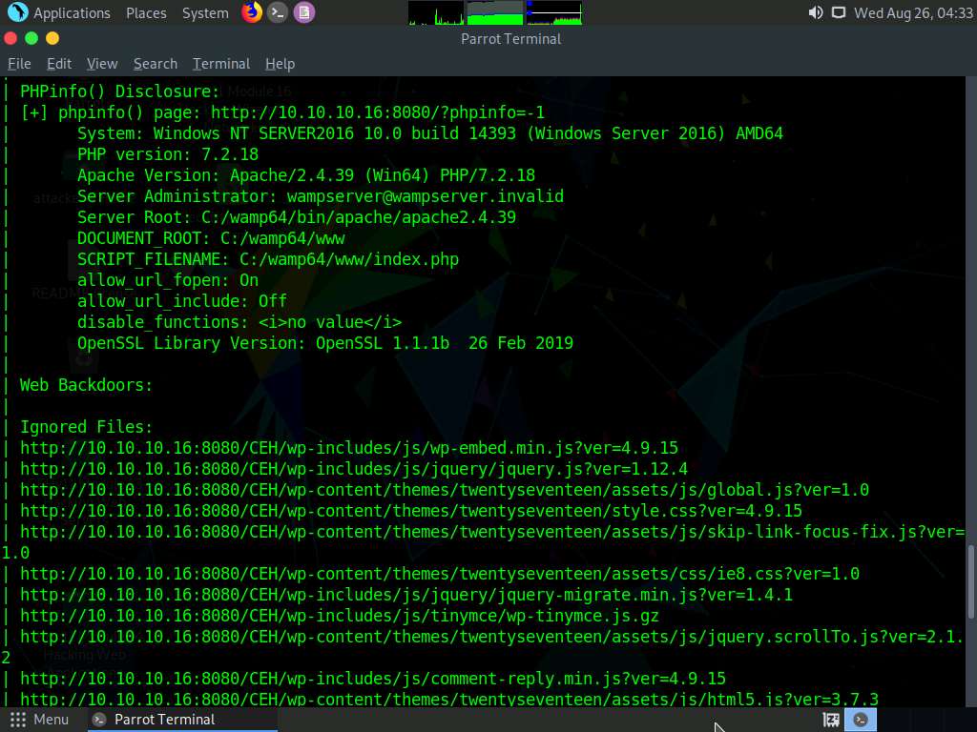
Task: Click the yellow window button
Action: pos(52,38)
